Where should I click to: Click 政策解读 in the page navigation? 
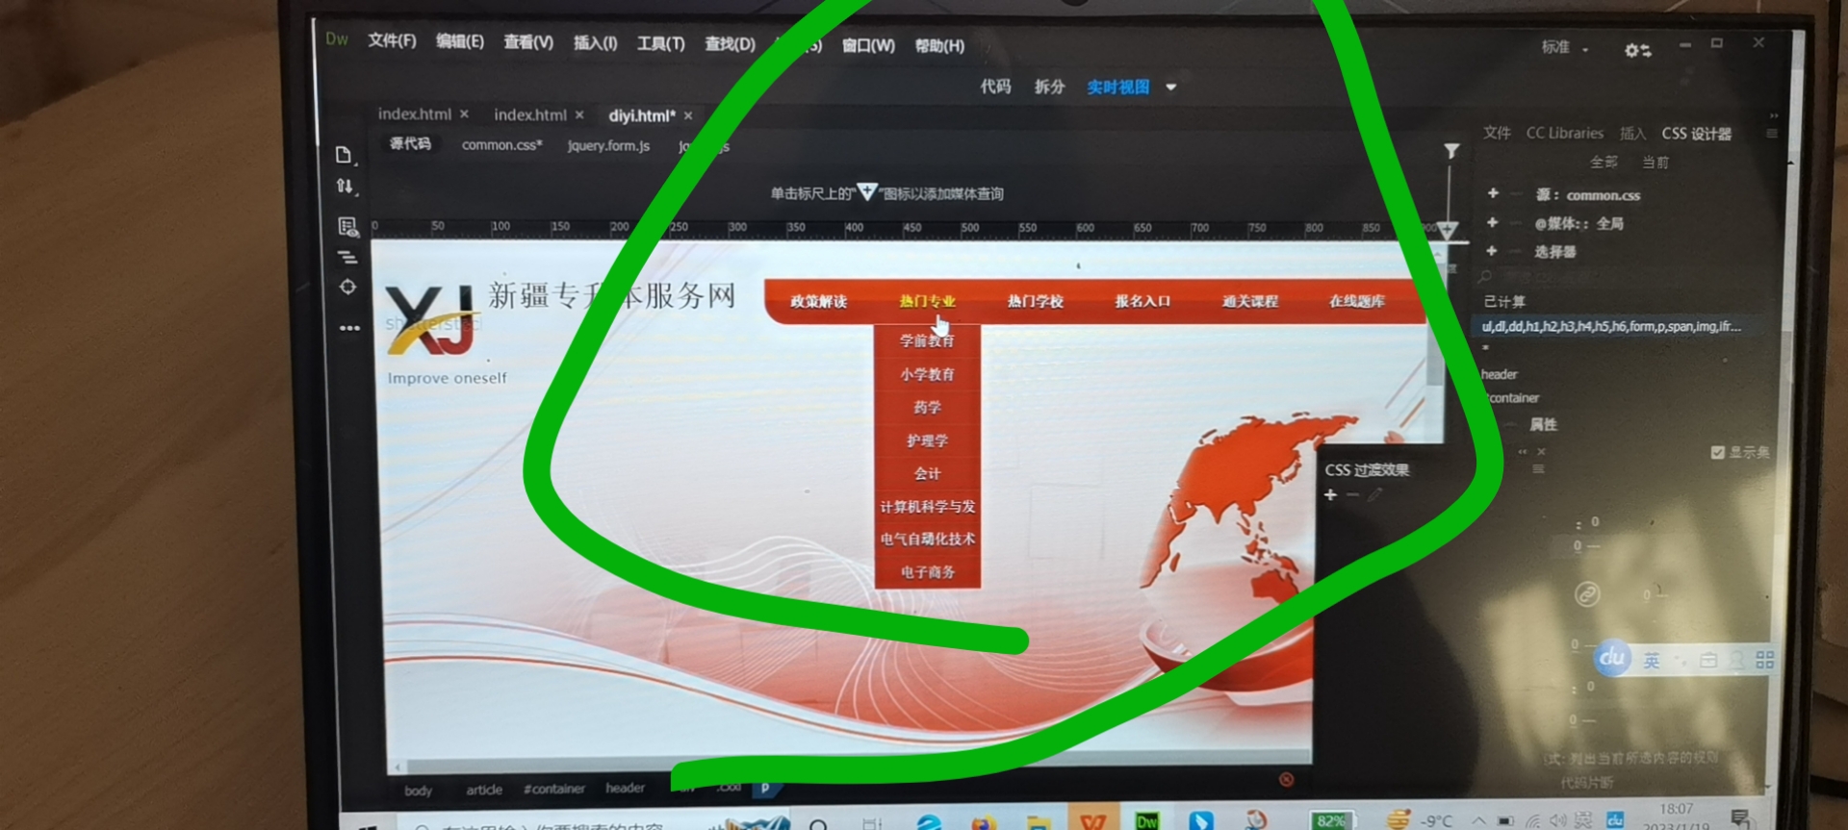(819, 302)
